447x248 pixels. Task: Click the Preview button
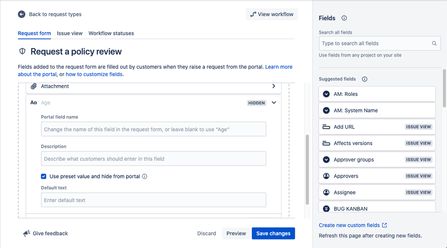tap(236, 234)
